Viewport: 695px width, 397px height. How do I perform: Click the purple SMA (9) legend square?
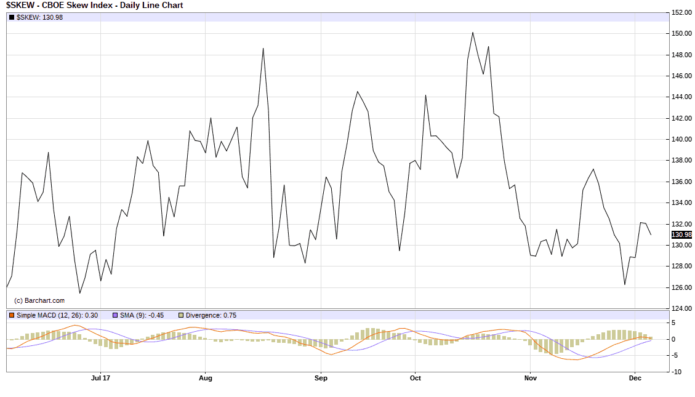point(116,315)
